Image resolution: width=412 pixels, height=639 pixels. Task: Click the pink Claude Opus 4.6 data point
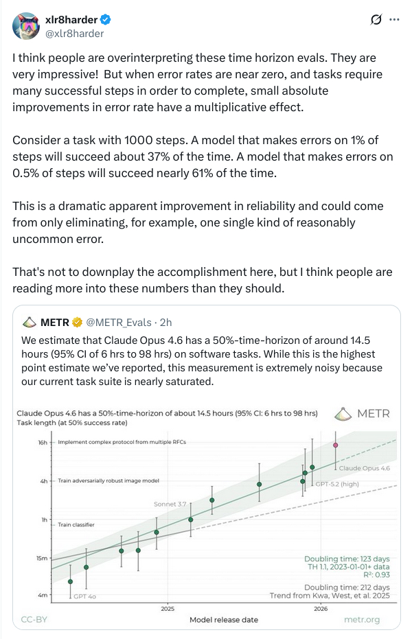(x=336, y=445)
